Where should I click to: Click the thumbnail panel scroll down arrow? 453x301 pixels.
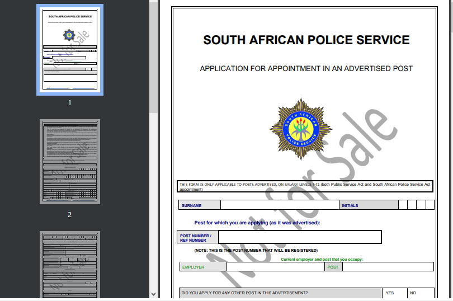click(154, 294)
